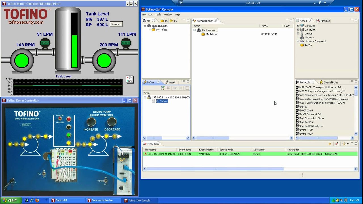Expand the Computer node category
The width and height of the screenshot is (363, 204).
(x=298, y=26)
